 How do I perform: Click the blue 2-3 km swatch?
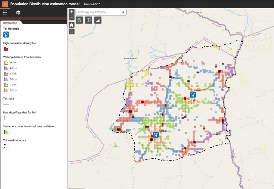6,79
